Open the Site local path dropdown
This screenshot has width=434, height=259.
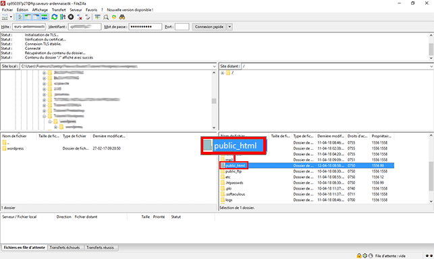(214, 66)
